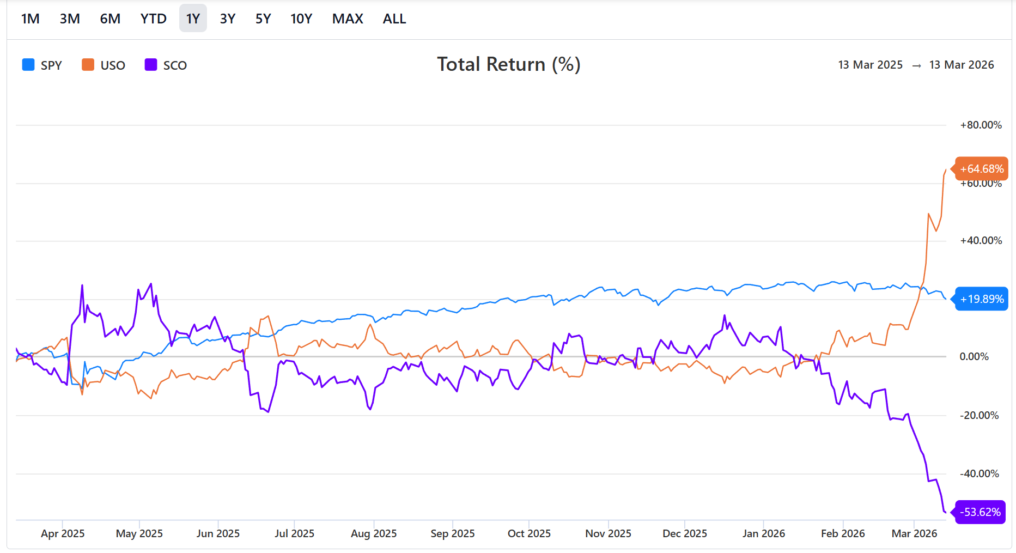
Task: Click the Apr 2025 x-axis label
Action: pyautogui.click(x=63, y=534)
